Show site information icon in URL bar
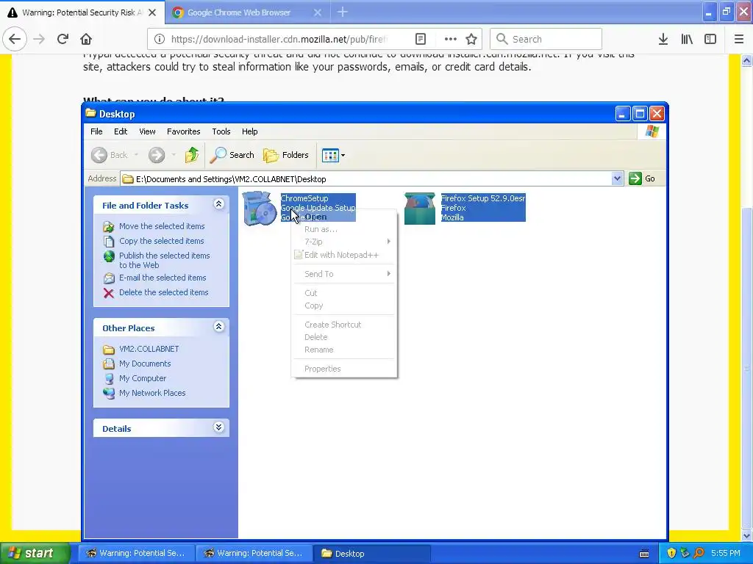 point(160,39)
